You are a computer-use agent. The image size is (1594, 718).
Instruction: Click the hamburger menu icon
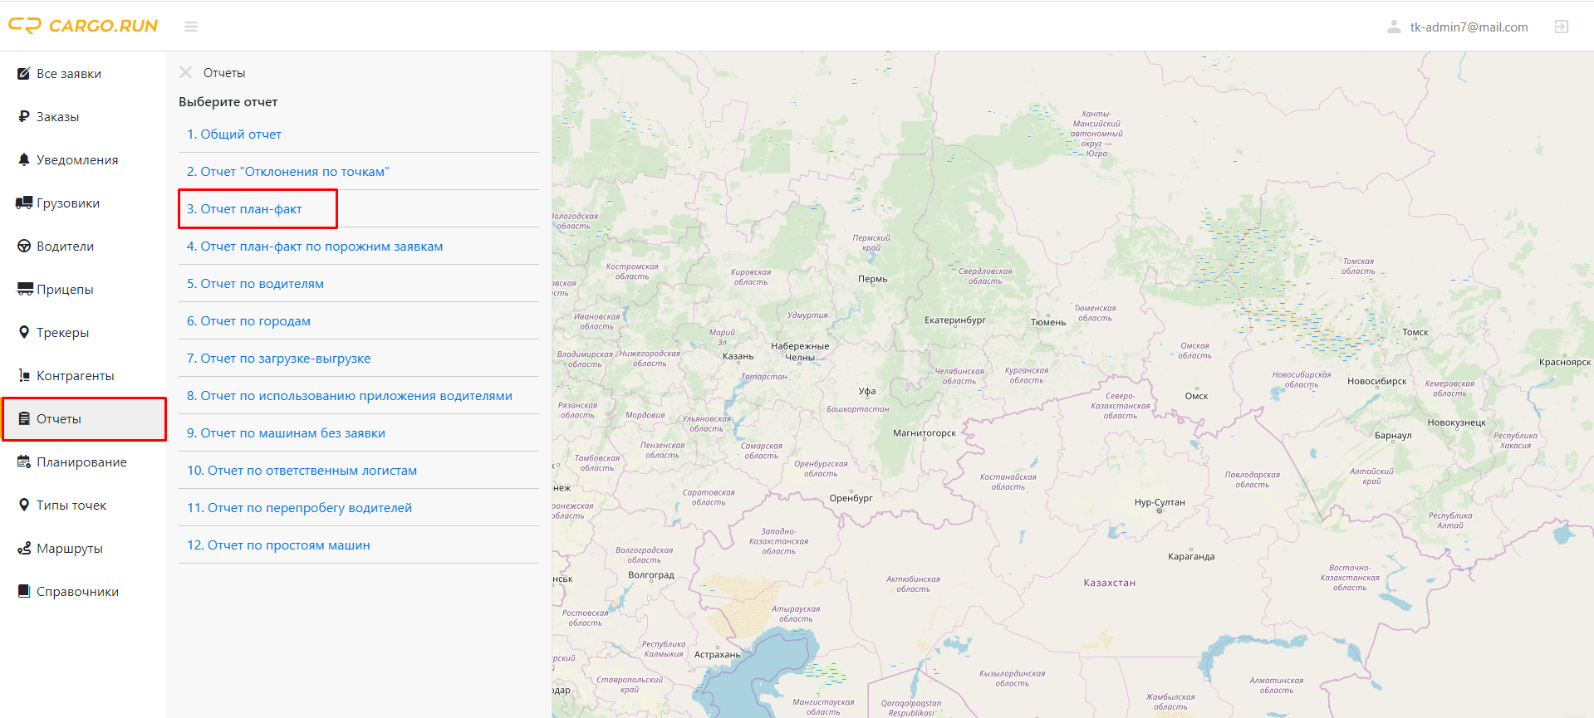(191, 27)
